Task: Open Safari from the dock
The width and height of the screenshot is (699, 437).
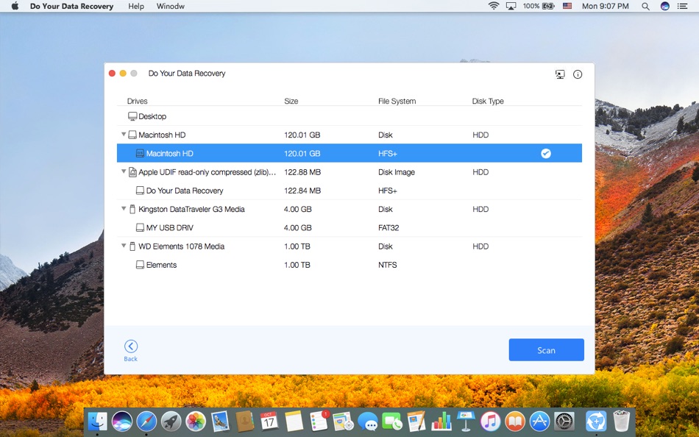Action: [146, 421]
